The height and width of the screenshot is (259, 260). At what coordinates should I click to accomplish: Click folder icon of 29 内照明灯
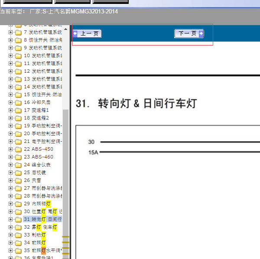point(18,204)
